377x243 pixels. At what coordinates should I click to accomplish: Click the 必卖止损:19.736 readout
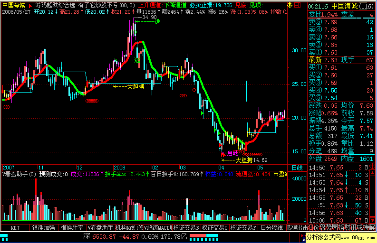(x=211, y=5)
